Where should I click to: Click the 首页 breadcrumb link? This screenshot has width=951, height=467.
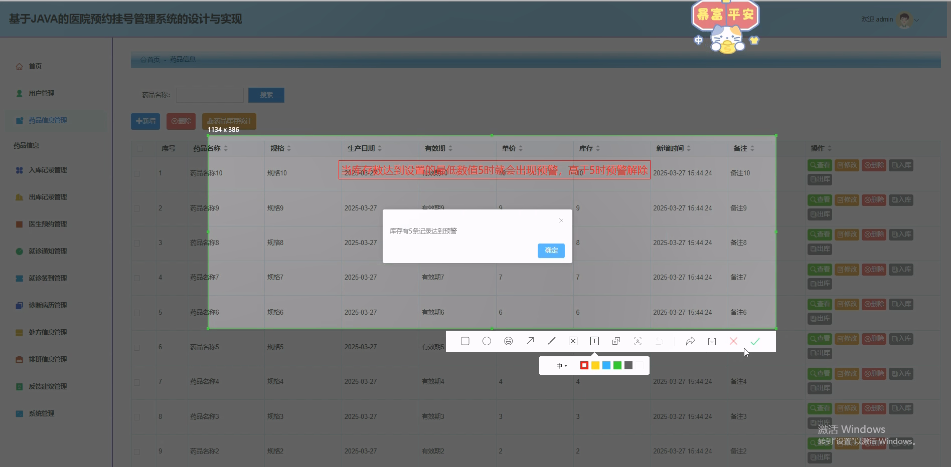click(x=150, y=60)
